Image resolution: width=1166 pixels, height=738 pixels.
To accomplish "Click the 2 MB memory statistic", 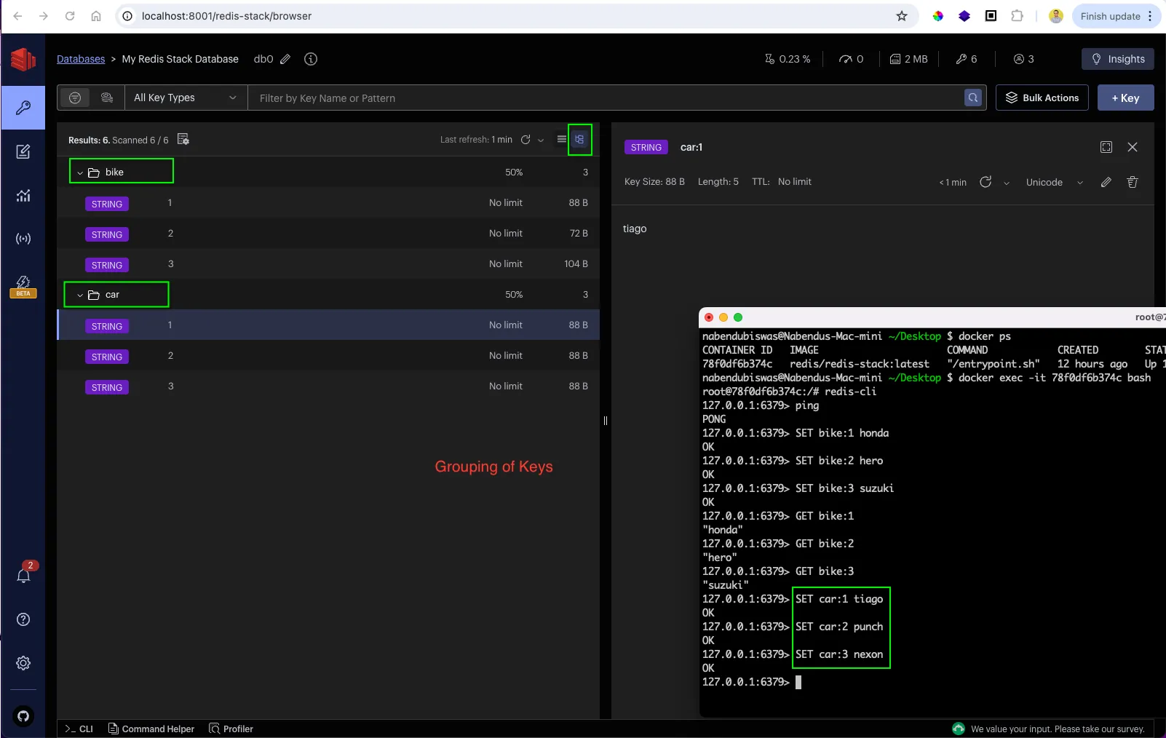I will click(x=908, y=59).
